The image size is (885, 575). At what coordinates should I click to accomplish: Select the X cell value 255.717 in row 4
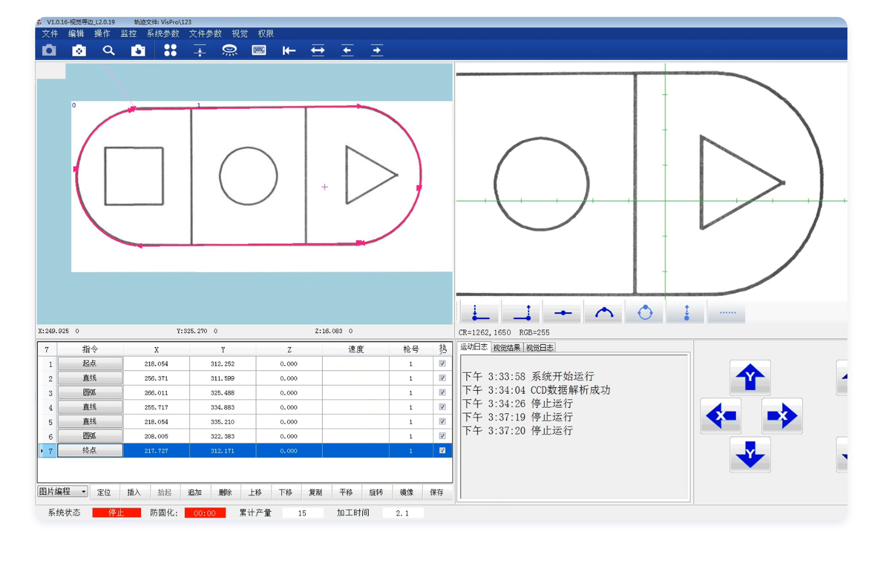pos(156,407)
